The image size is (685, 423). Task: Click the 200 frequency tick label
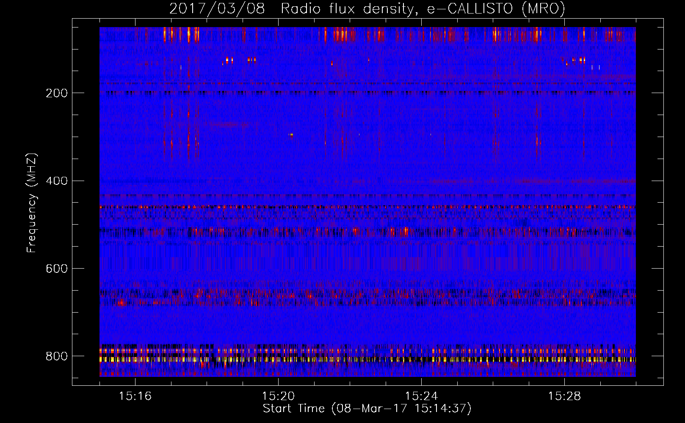tap(57, 93)
